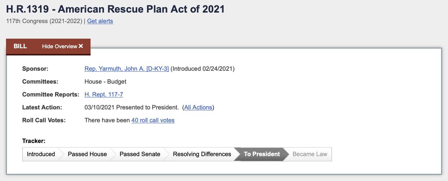This screenshot has width=448, height=181.
Task: View All Actions link
Action: [x=198, y=107]
